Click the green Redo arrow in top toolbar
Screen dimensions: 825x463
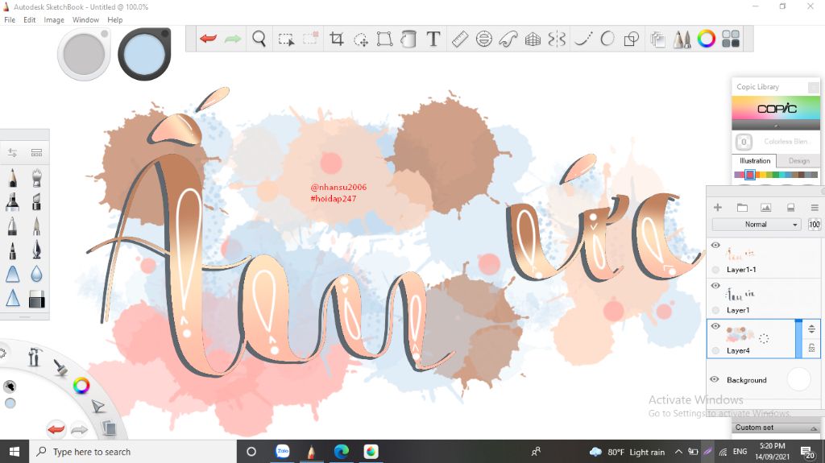pos(233,39)
